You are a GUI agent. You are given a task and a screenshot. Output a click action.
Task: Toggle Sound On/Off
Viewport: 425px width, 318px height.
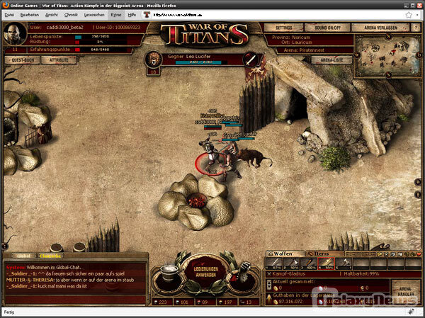click(327, 28)
